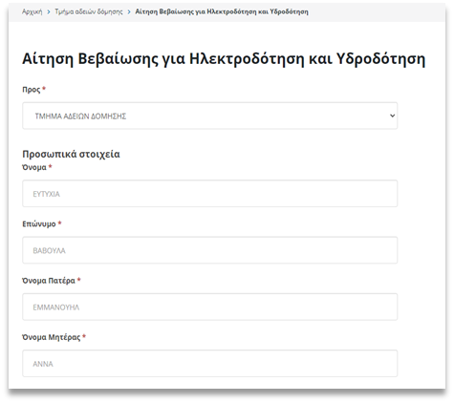Click the red asterisk beside Προς
Image resolution: width=454 pixels, height=403 pixels.
tap(44, 89)
